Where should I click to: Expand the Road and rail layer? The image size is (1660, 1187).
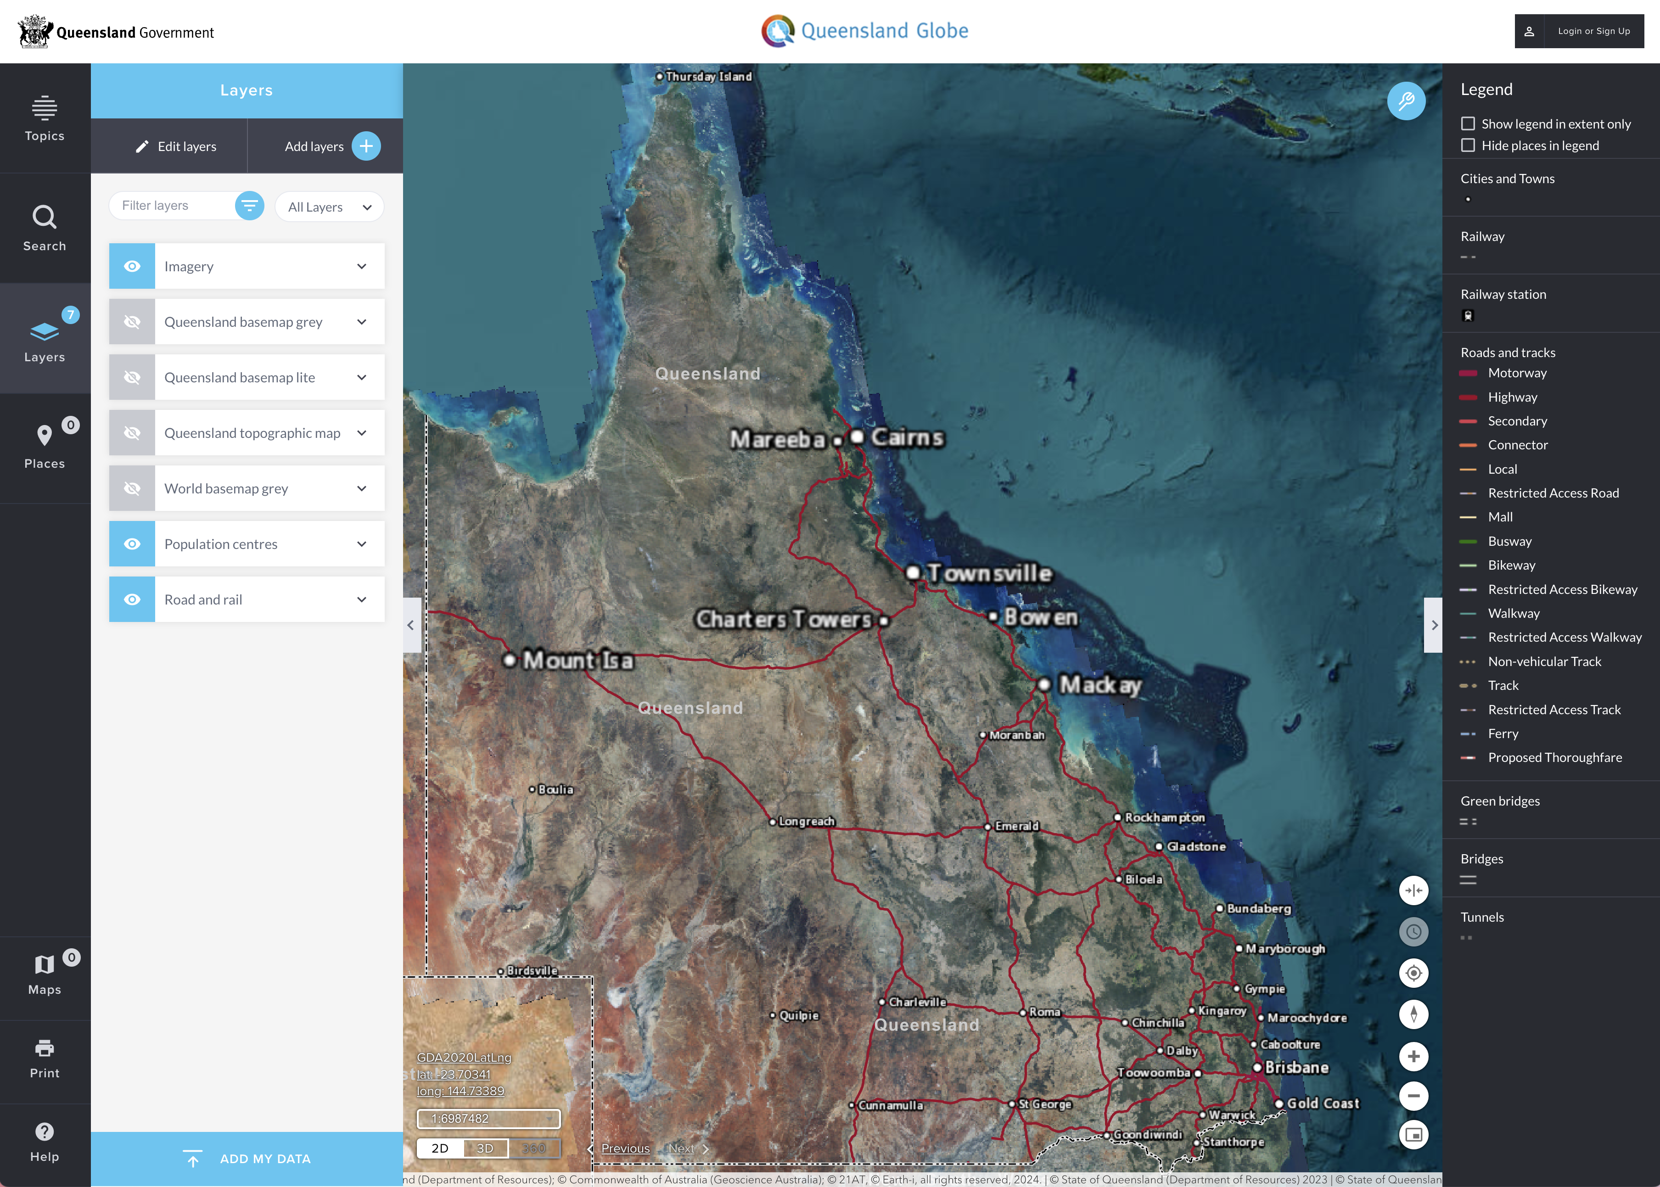pos(361,599)
